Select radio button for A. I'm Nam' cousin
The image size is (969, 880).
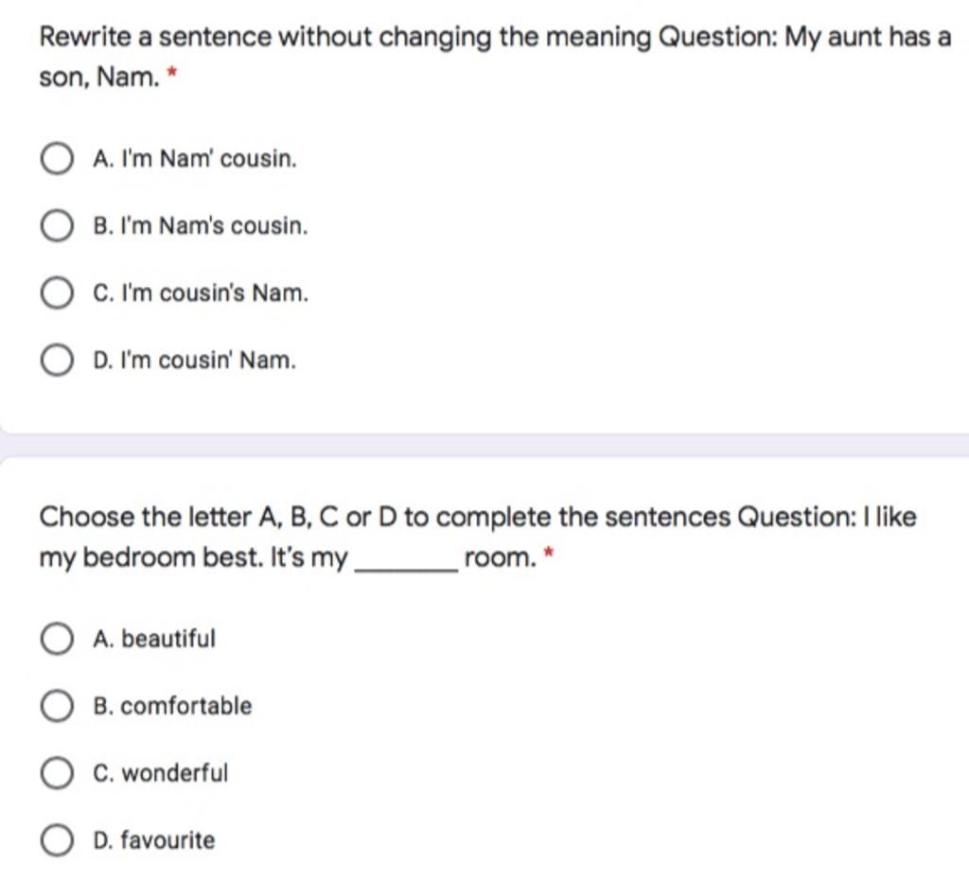[x=57, y=159]
